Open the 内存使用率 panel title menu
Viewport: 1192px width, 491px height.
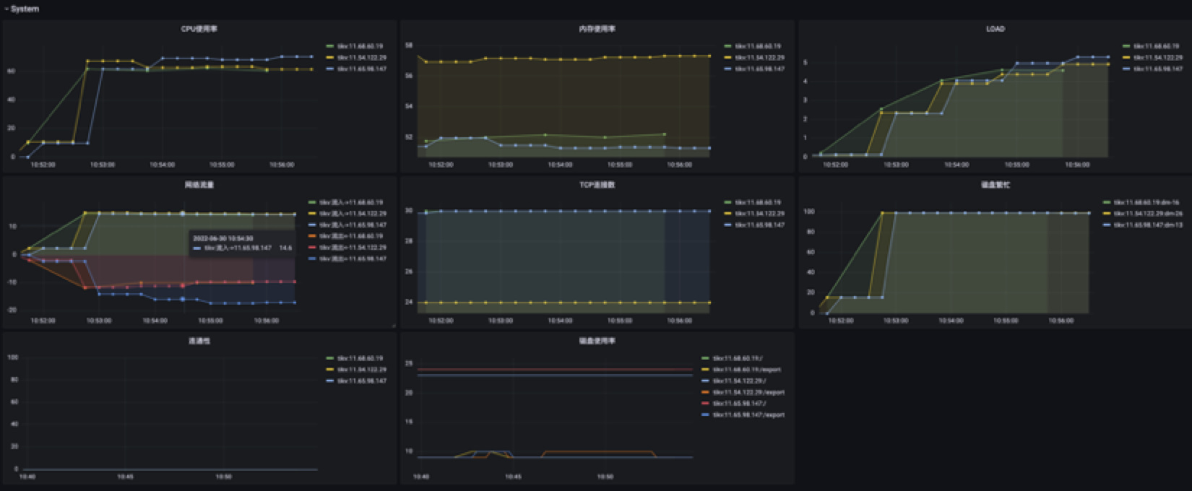coord(597,29)
